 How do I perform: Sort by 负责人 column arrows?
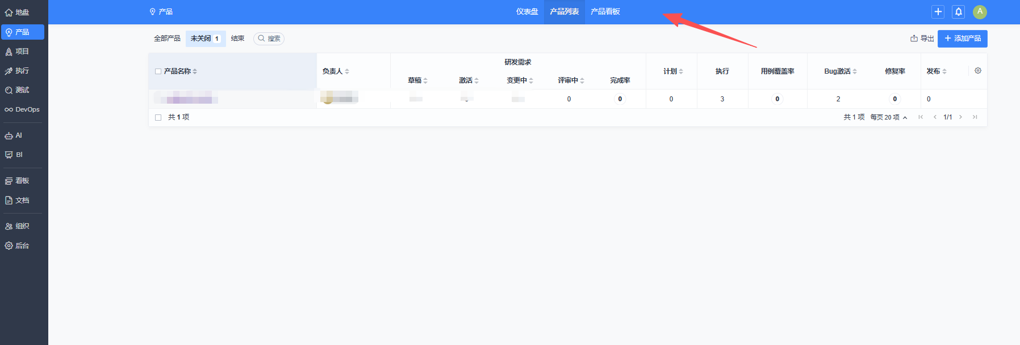[x=347, y=71]
